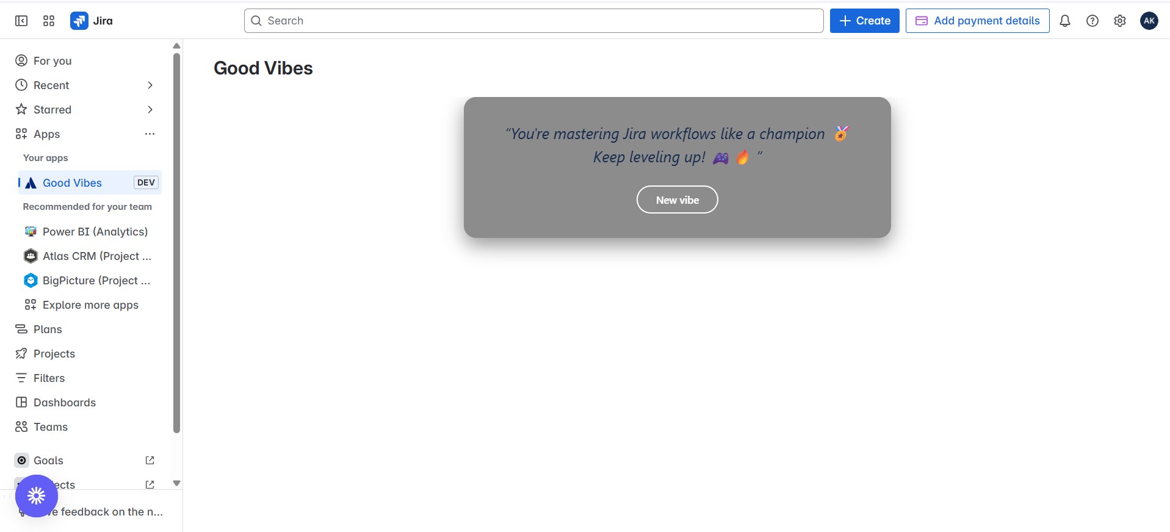1170x532 pixels.
Task: Click the Plans icon
Action: (x=21, y=329)
